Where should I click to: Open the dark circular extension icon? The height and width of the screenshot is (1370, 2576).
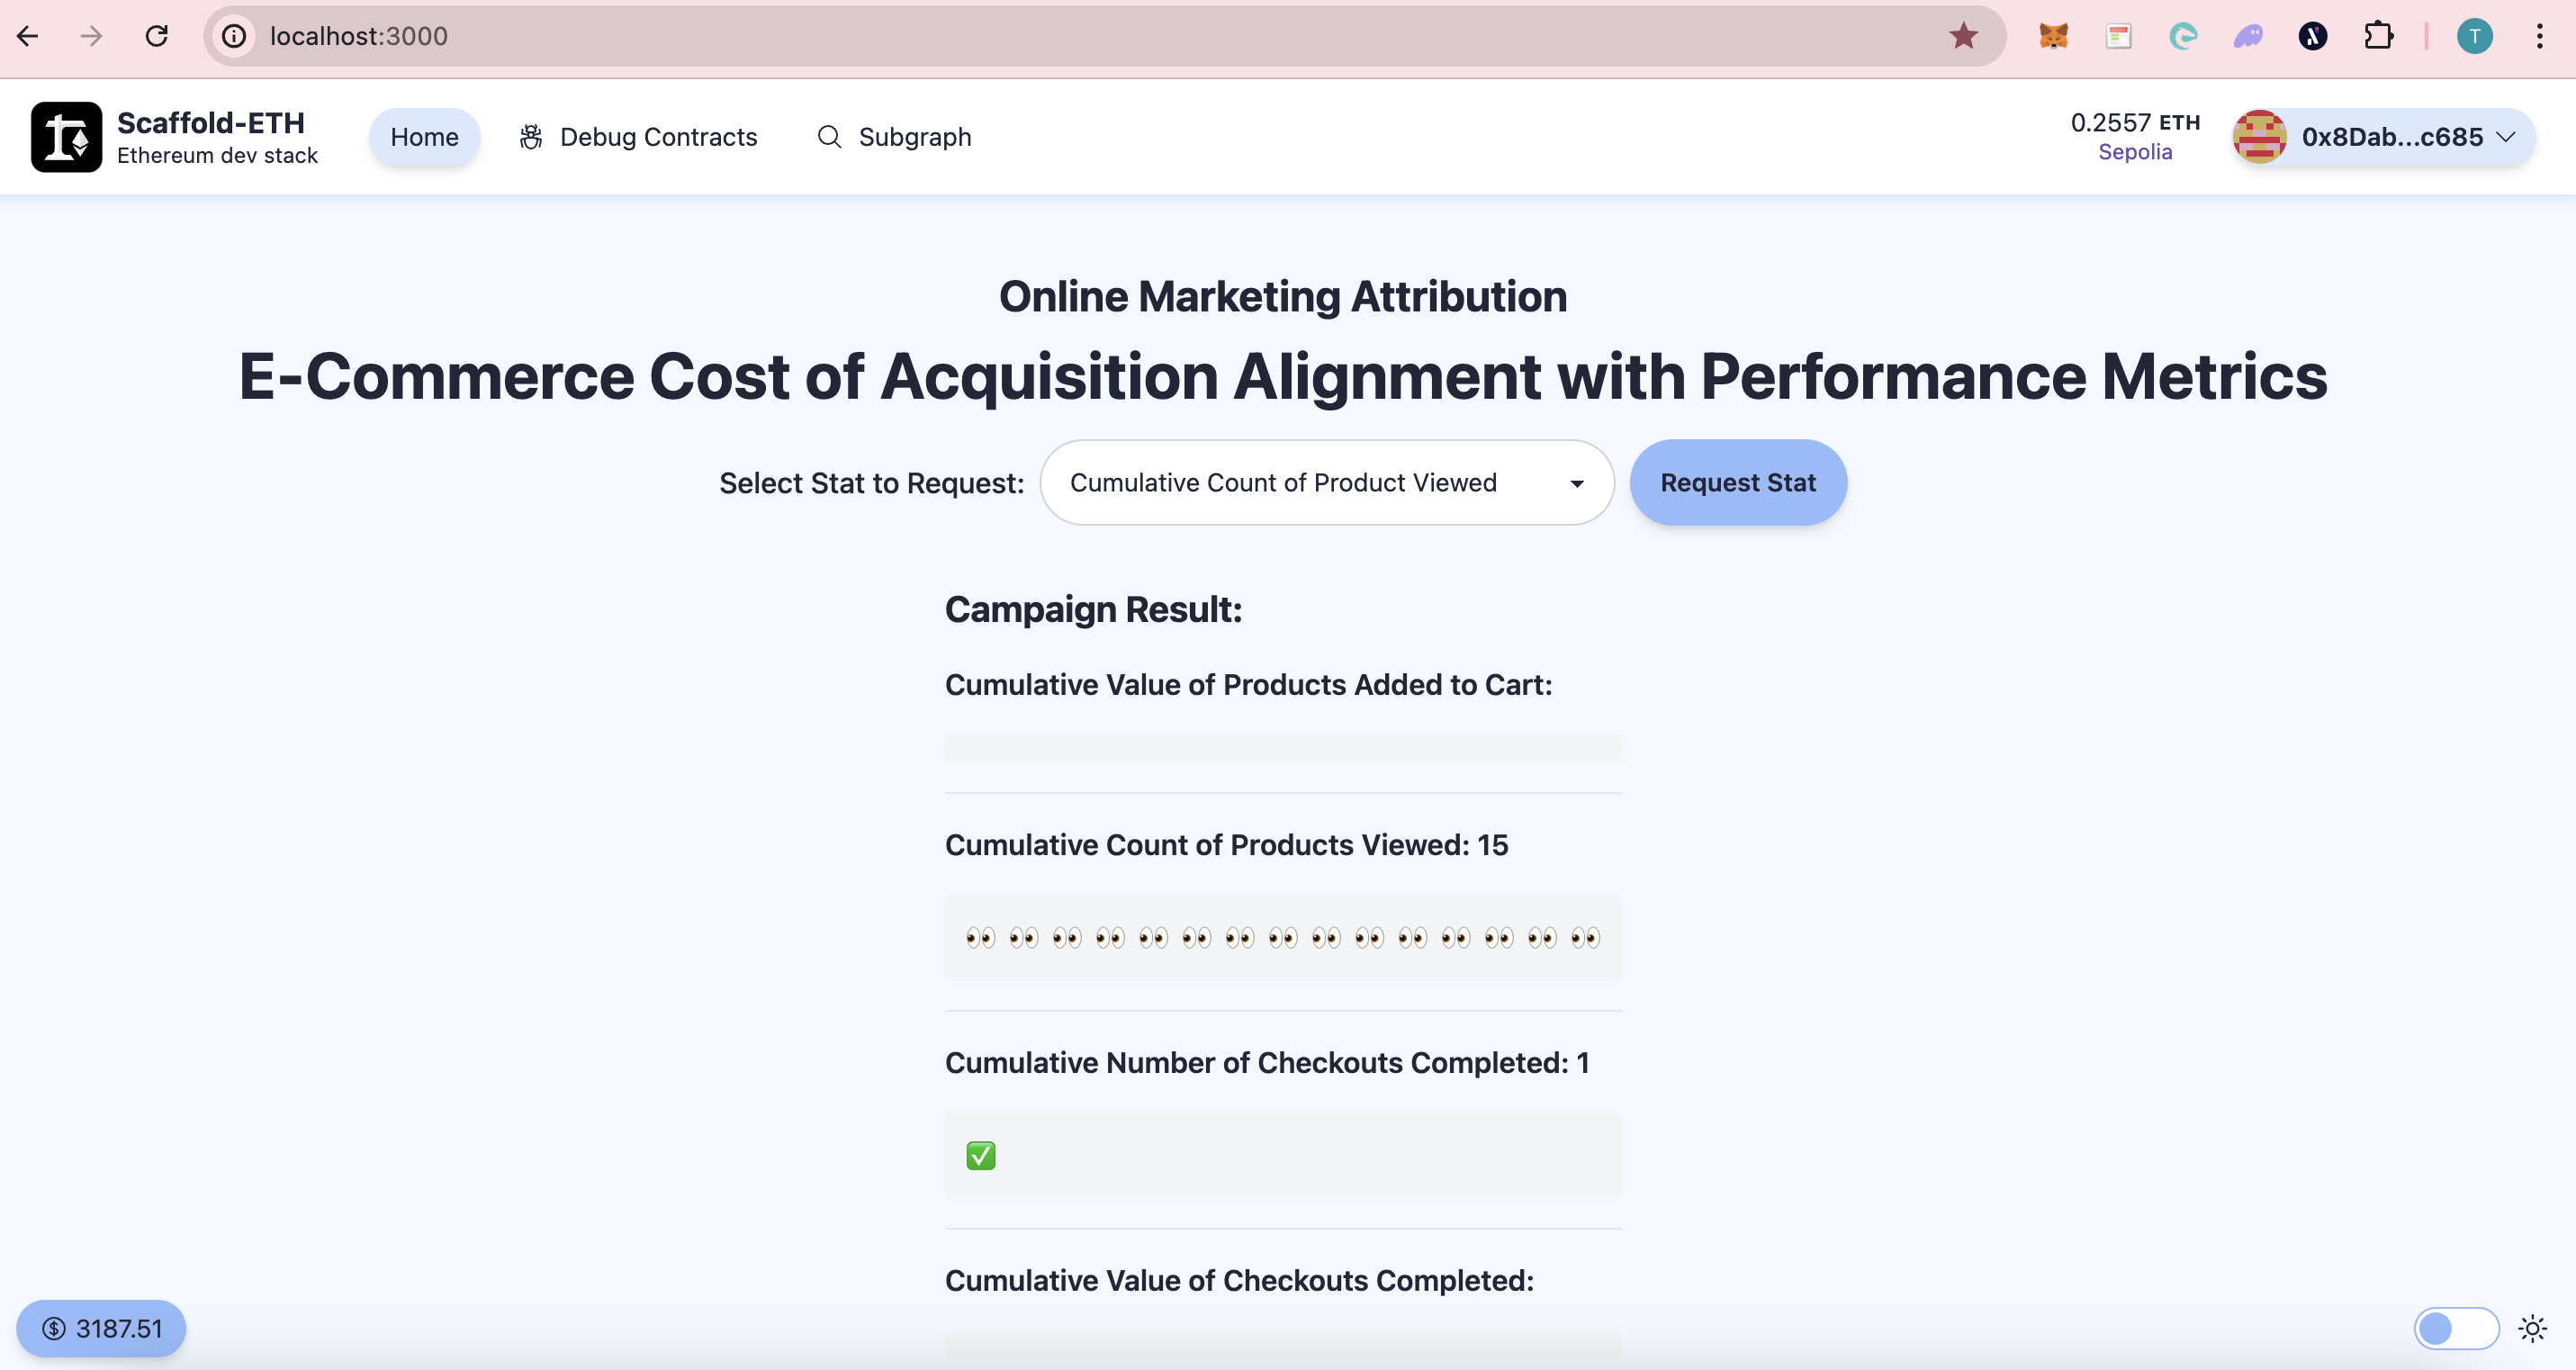click(x=2313, y=36)
